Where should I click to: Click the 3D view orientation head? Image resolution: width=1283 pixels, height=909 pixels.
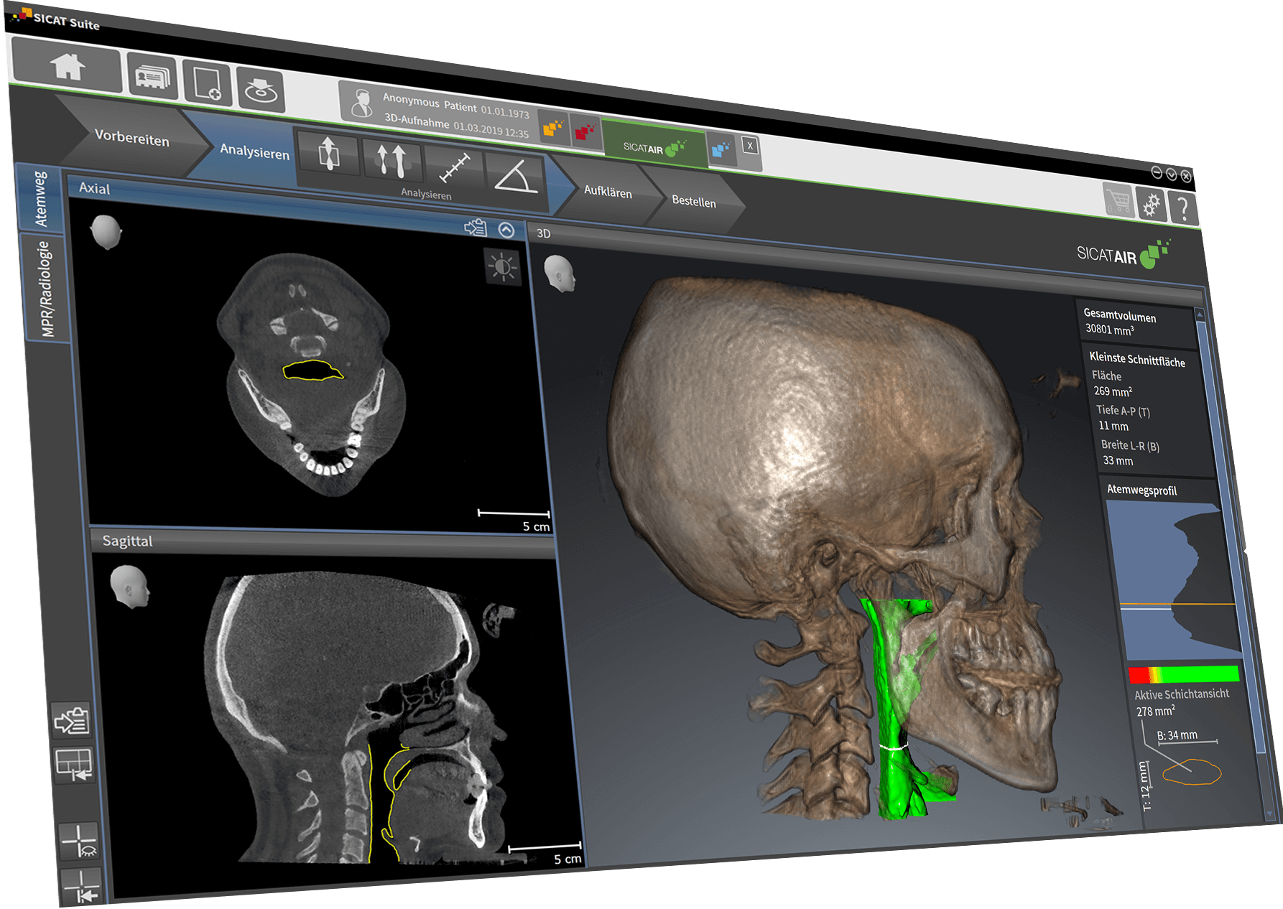[560, 274]
